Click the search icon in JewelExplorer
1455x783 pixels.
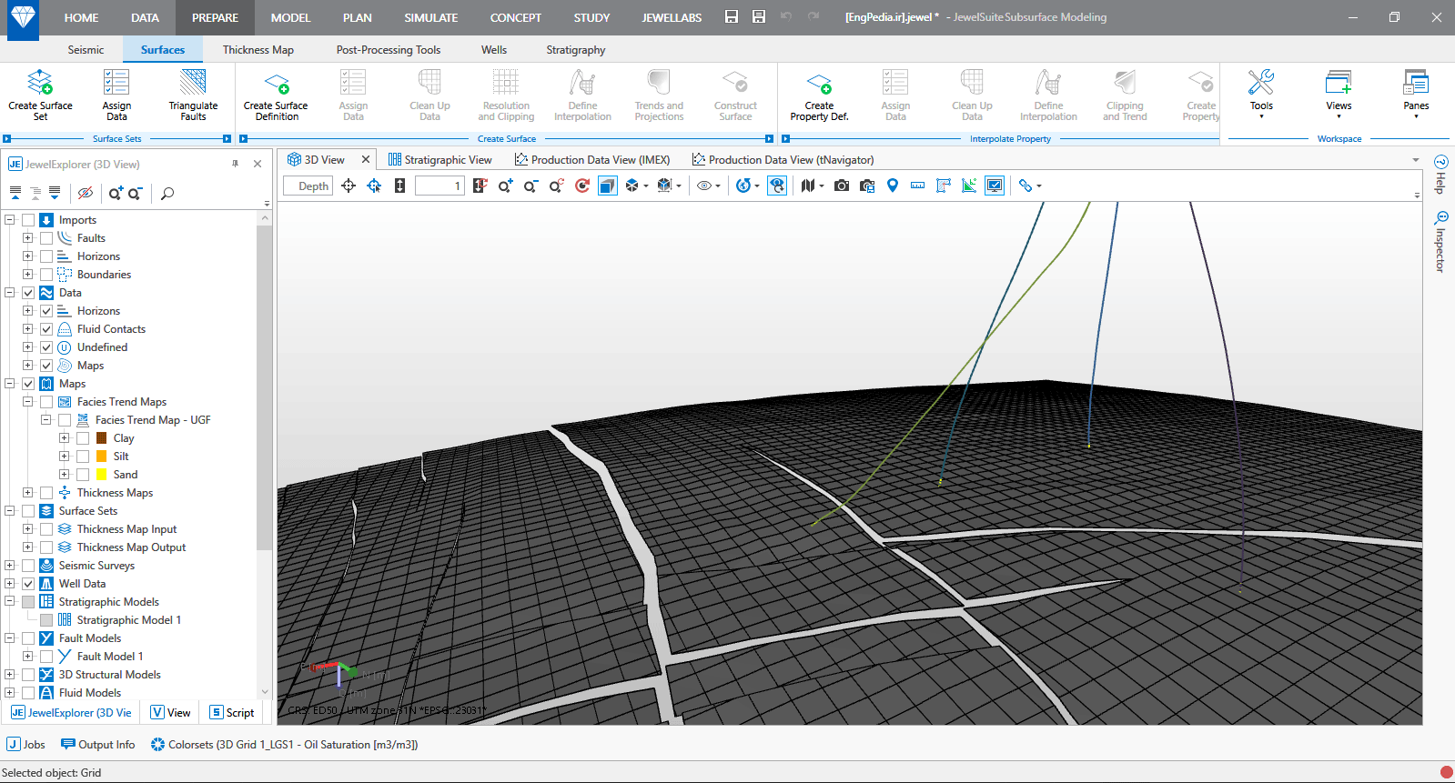pos(167,193)
